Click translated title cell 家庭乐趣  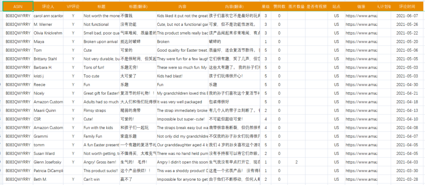pyautogui.click(x=138, y=136)
